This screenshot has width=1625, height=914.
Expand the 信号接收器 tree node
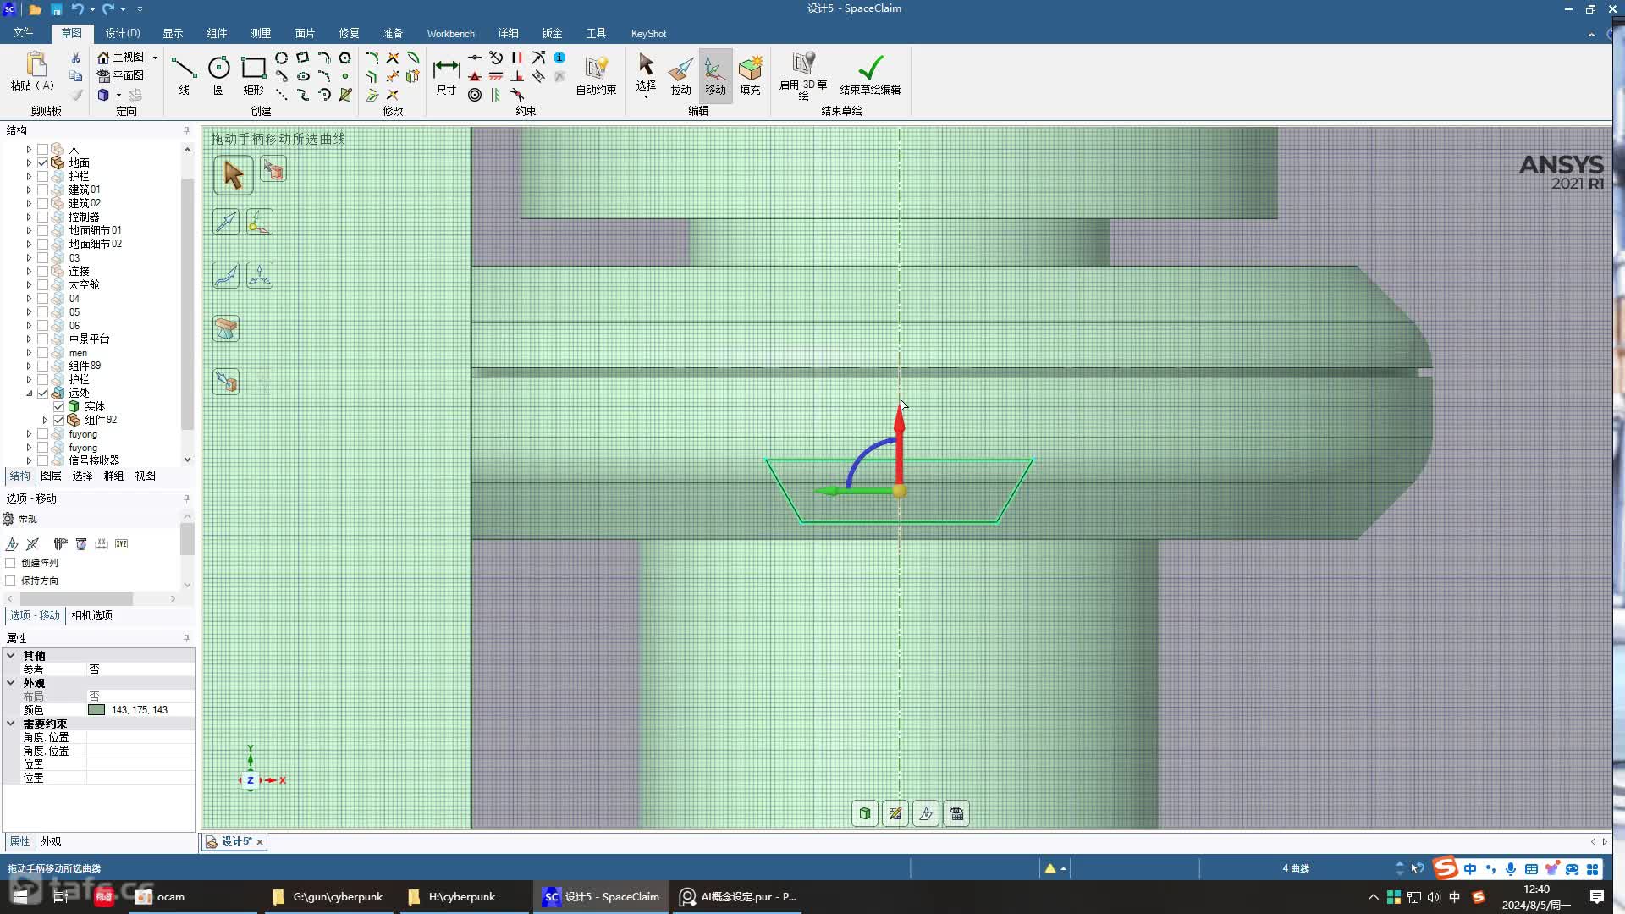pos(29,460)
